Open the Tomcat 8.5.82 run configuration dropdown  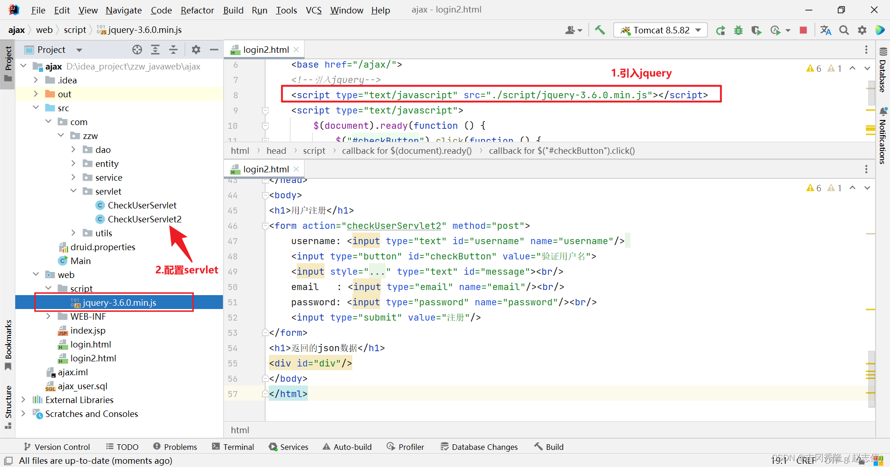tap(661, 30)
